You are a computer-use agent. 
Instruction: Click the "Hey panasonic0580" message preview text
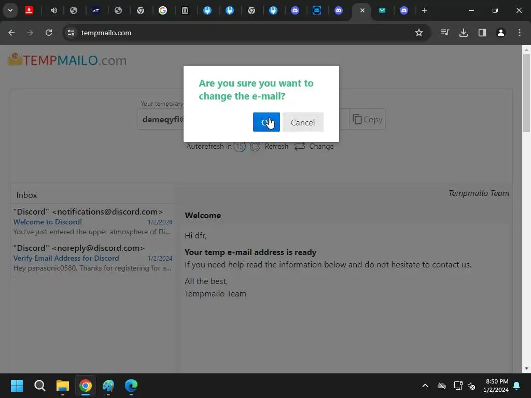(92, 268)
